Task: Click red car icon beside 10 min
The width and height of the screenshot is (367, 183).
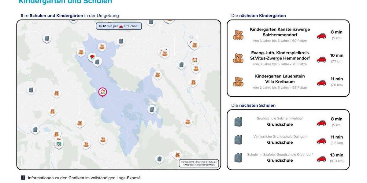Action: pos(321,59)
